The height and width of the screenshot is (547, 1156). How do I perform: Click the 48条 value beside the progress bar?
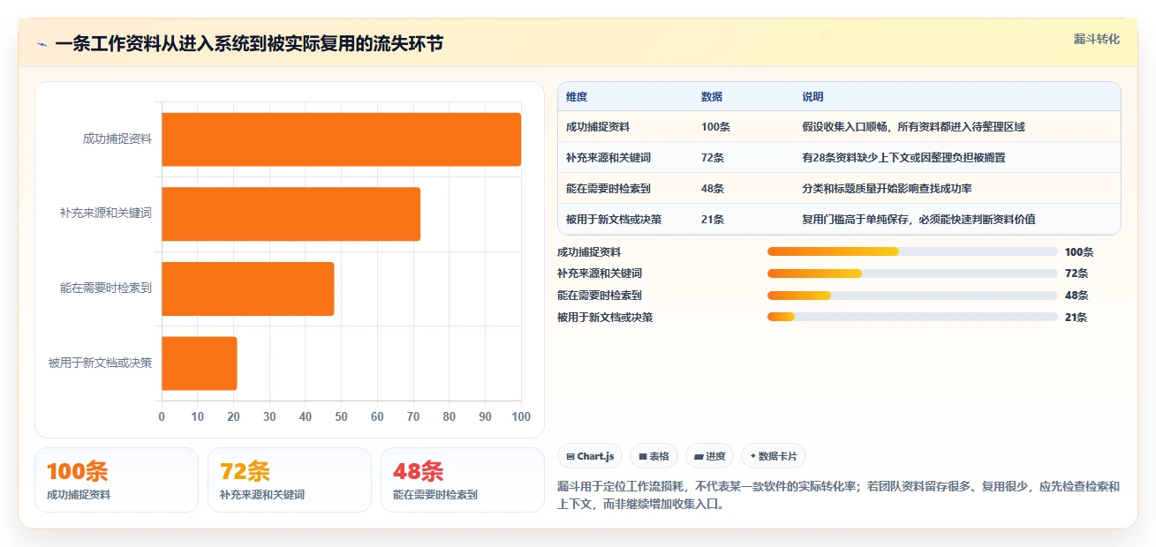pyautogui.click(x=1077, y=296)
